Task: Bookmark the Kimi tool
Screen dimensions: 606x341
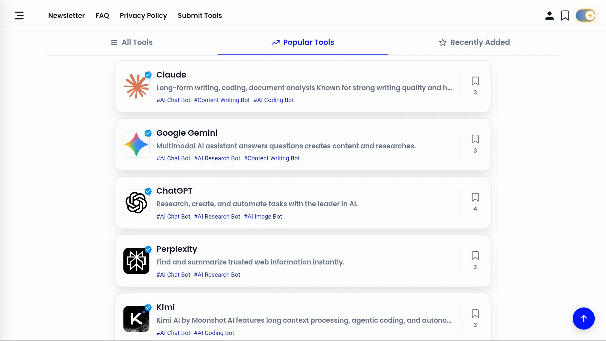Action: [475, 314]
